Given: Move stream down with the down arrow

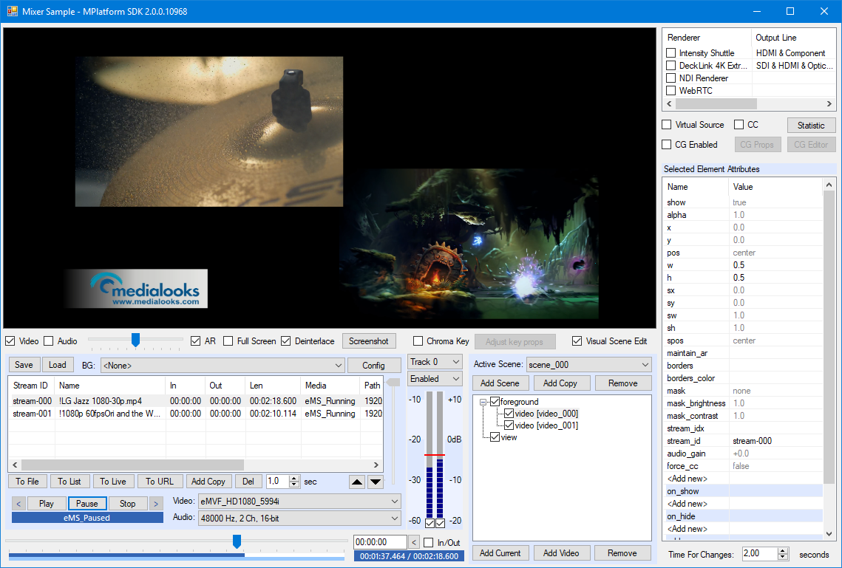Looking at the screenshot, I should click(x=376, y=482).
